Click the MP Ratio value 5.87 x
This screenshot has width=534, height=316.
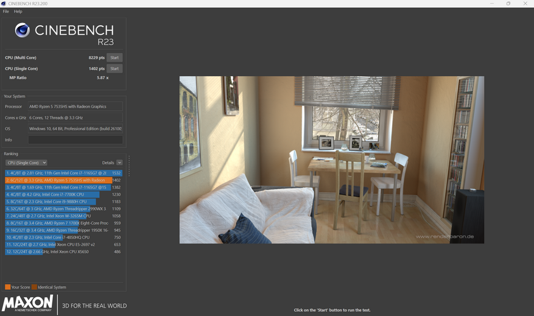[x=102, y=78]
